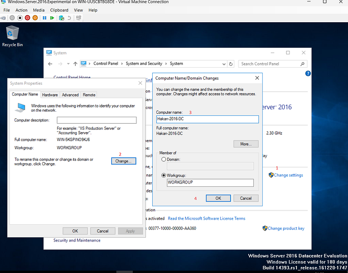
Task: Click the More... button
Action: click(x=246, y=144)
